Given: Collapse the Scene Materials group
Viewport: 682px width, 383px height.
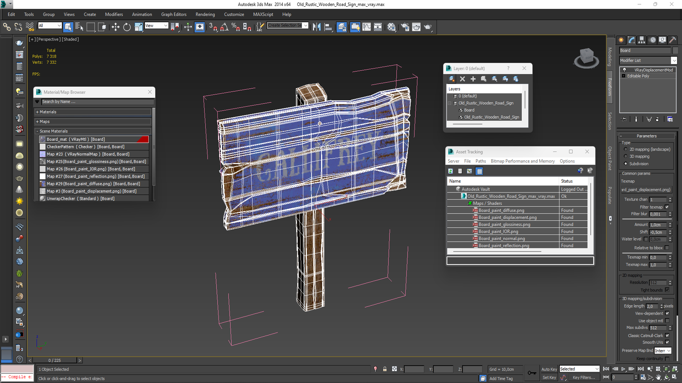Looking at the screenshot, I should [x=37, y=131].
